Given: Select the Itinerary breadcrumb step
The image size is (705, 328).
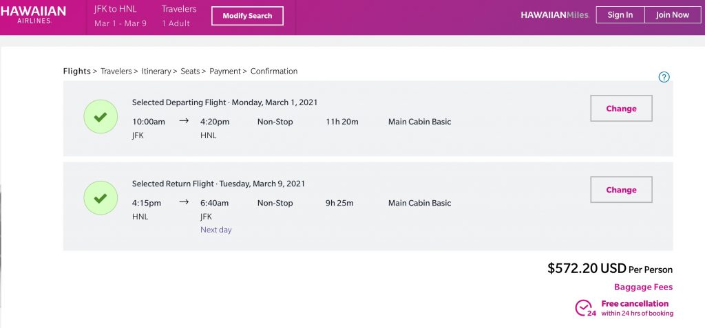Looking at the screenshot, I should 156,72.
